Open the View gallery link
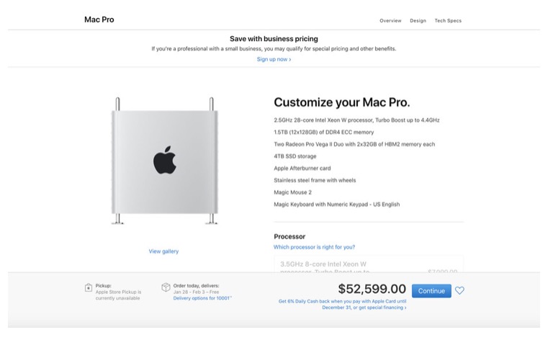This screenshot has width=548, height=340. click(x=163, y=251)
